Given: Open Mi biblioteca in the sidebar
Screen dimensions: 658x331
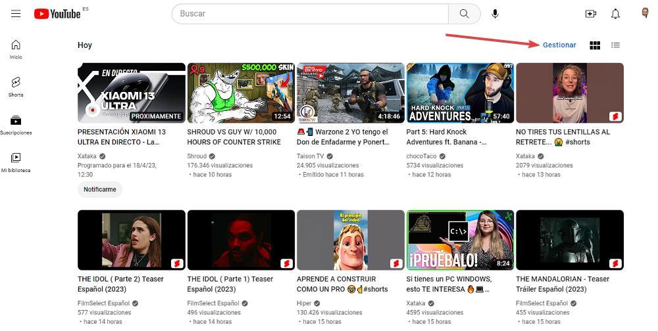Looking at the screenshot, I should click(x=16, y=163).
